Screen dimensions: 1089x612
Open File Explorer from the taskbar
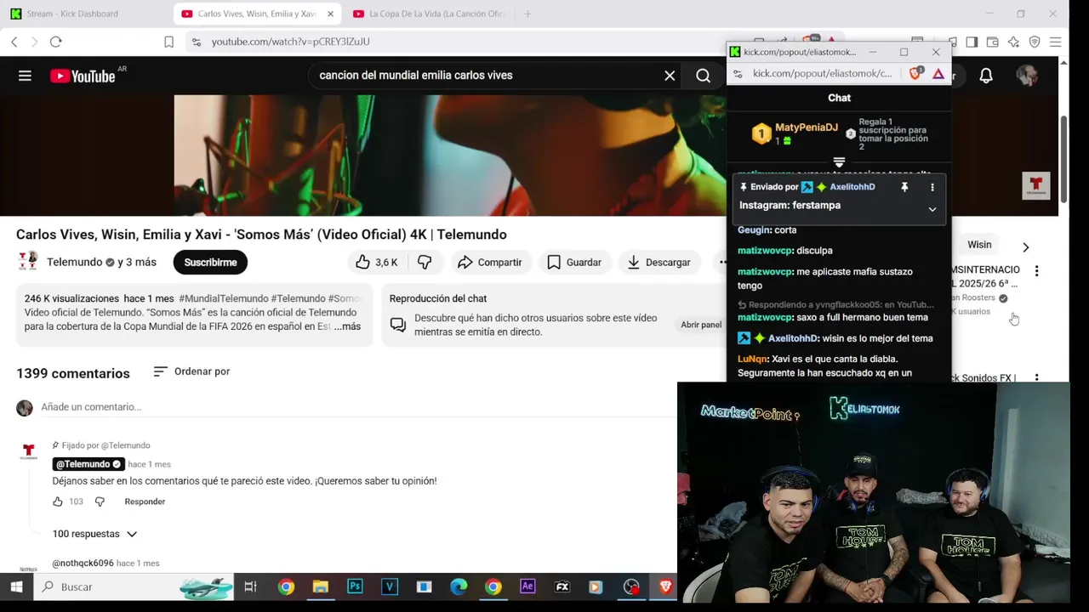pyautogui.click(x=320, y=586)
